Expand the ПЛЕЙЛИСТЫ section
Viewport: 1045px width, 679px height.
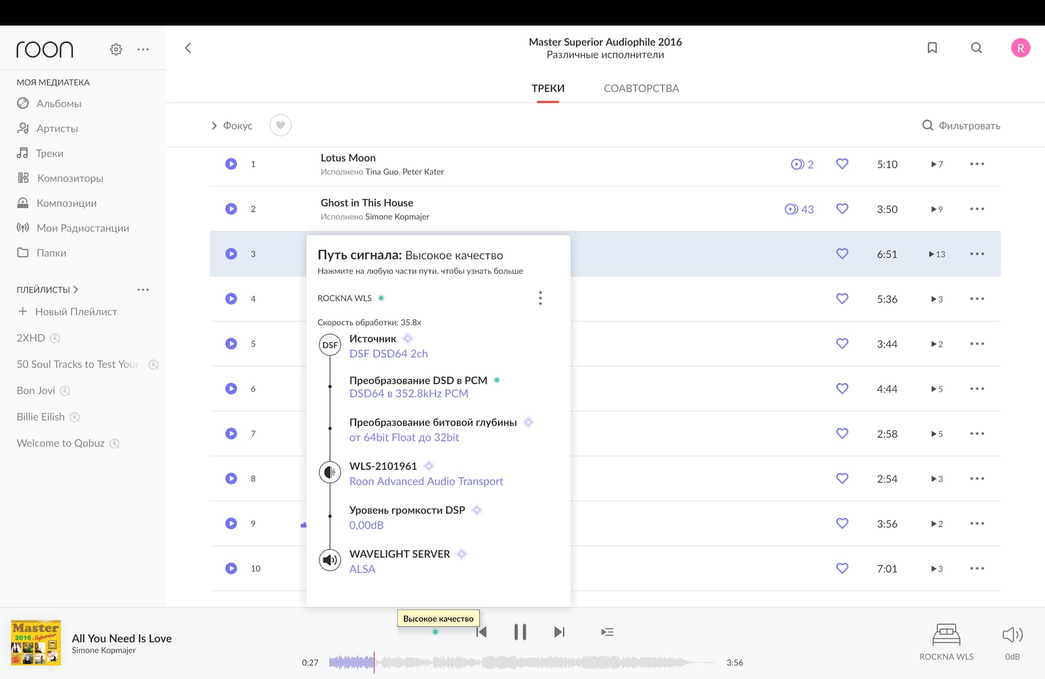tap(47, 290)
